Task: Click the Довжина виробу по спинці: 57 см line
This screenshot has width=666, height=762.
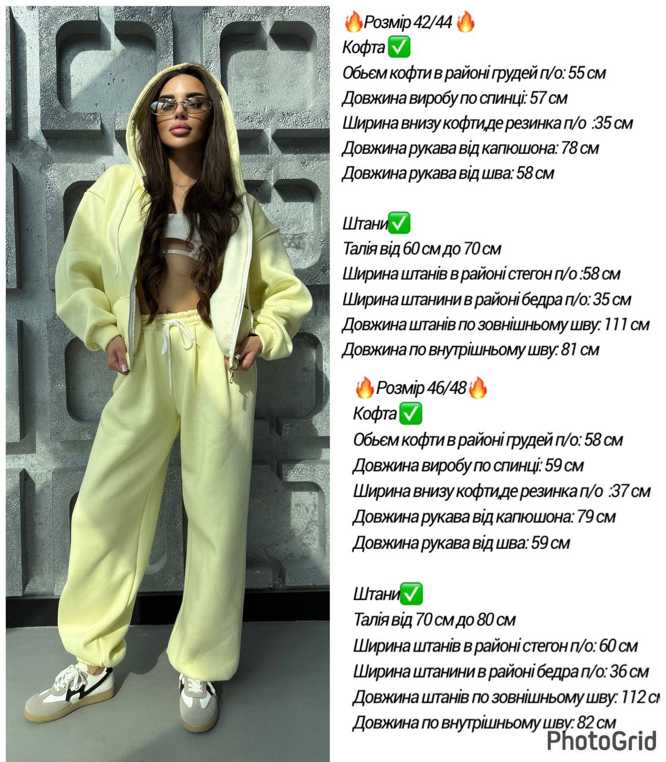Action: tap(455, 98)
